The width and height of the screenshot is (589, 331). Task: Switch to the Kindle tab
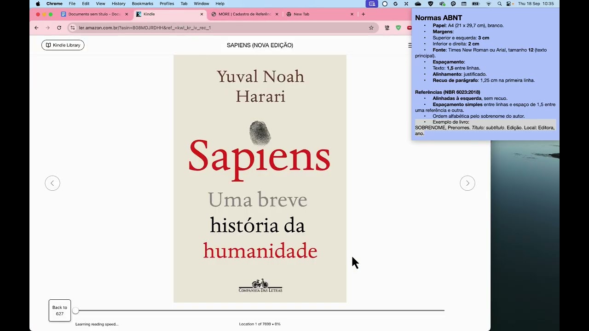pos(169,14)
